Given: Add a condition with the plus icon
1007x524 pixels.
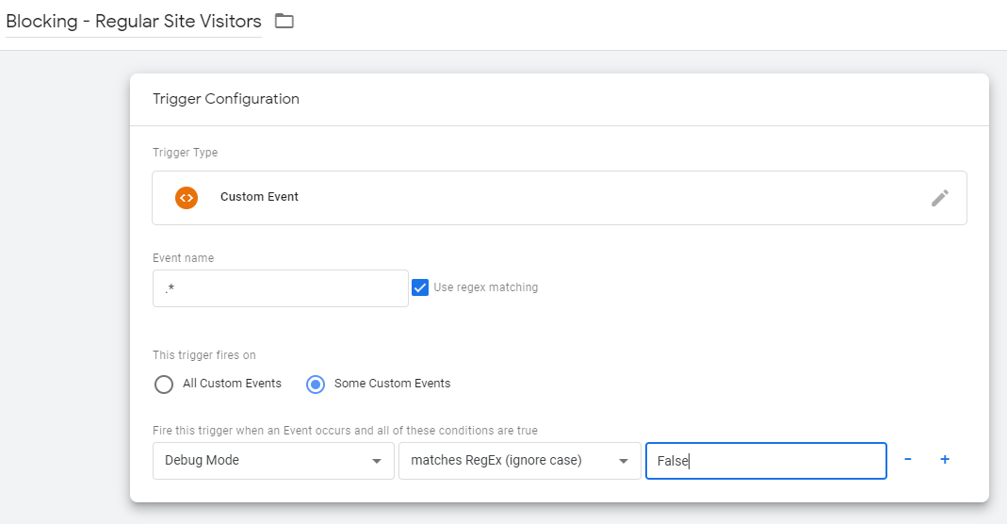Looking at the screenshot, I should pyautogui.click(x=945, y=459).
